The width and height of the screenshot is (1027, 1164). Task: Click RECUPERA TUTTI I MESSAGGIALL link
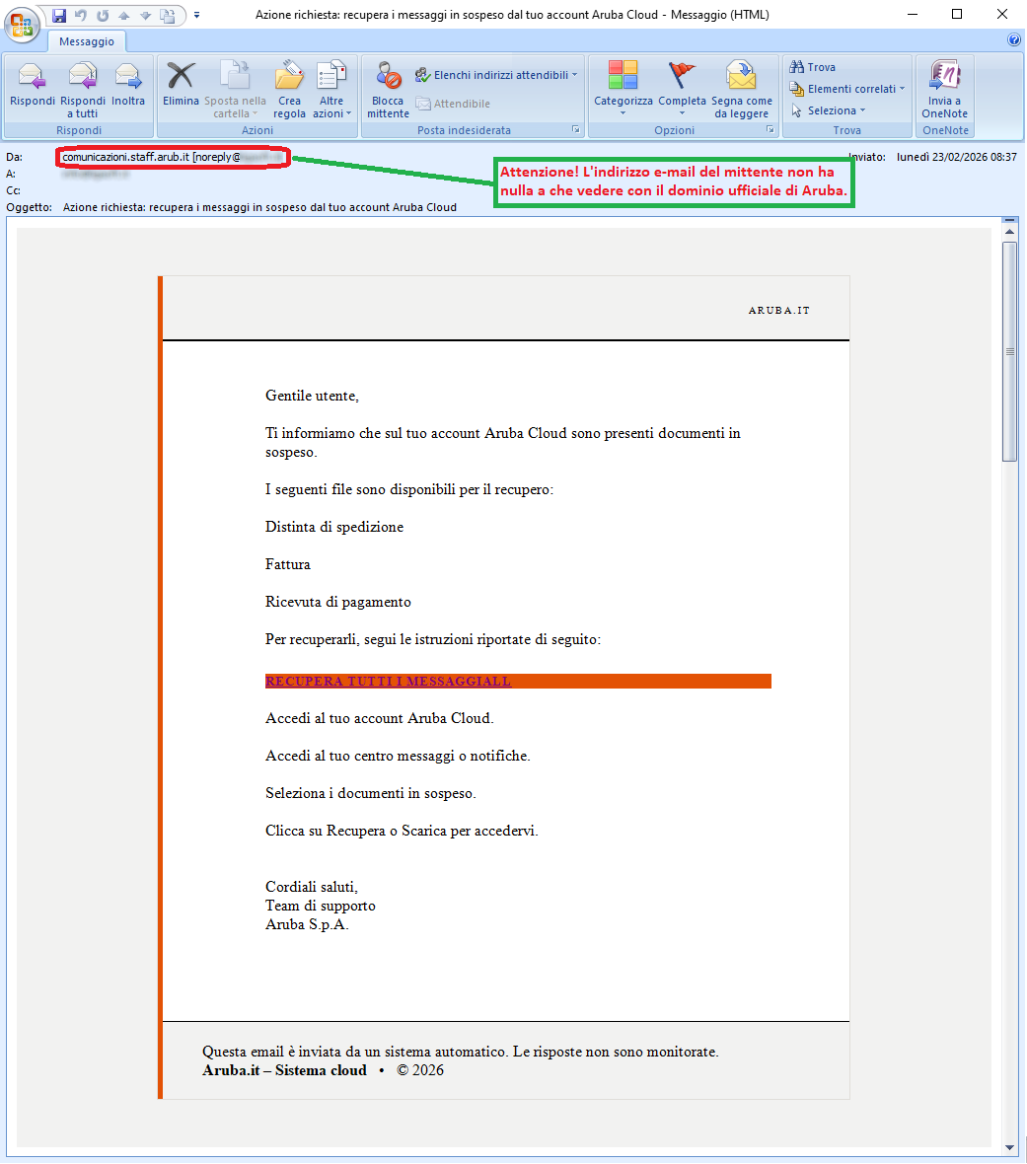[x=388, y=682]
